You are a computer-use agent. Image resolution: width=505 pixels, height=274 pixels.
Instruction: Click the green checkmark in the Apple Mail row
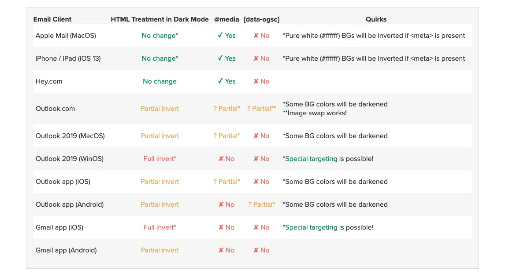[x=220, y=36]
